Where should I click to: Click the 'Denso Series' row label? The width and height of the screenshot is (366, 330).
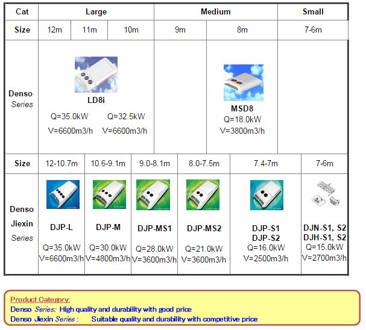tap(21, 99)
